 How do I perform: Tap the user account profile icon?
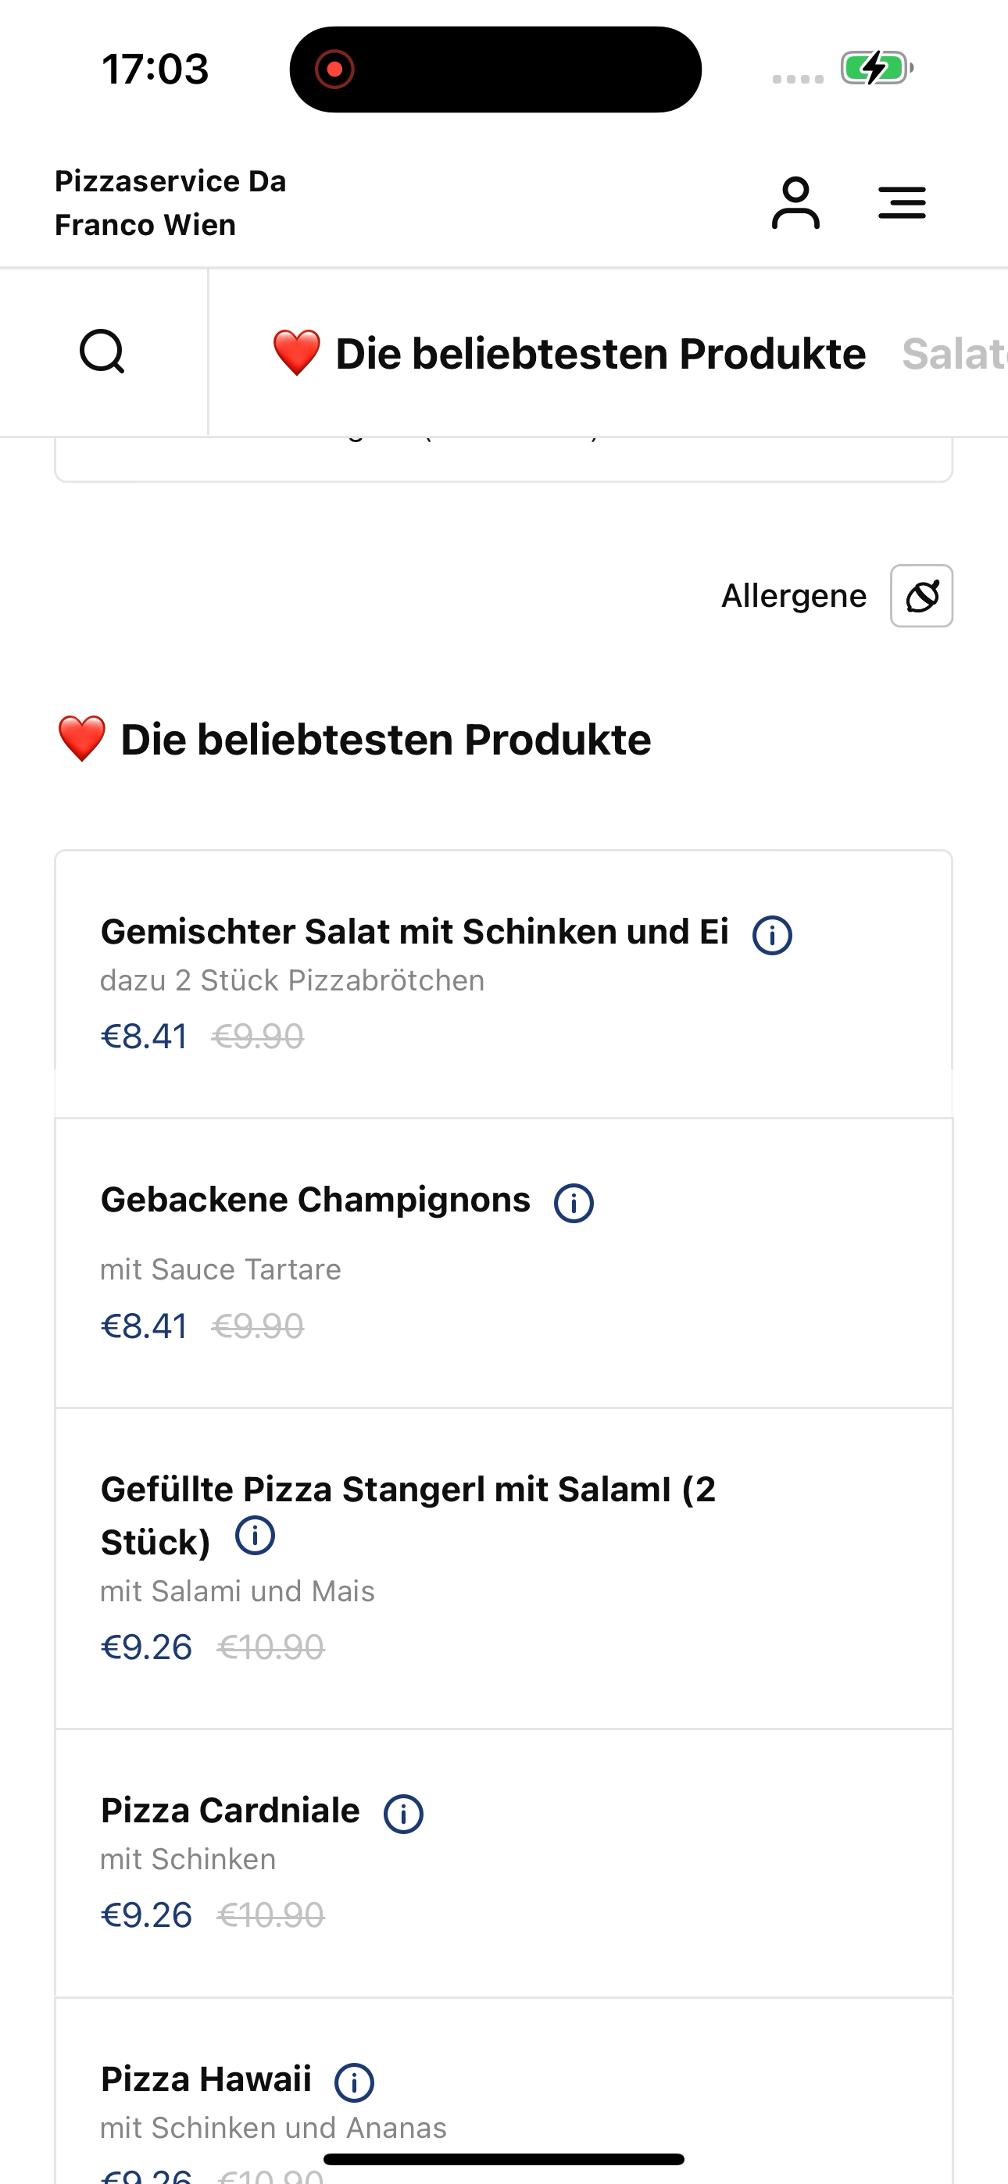(795, 203)
